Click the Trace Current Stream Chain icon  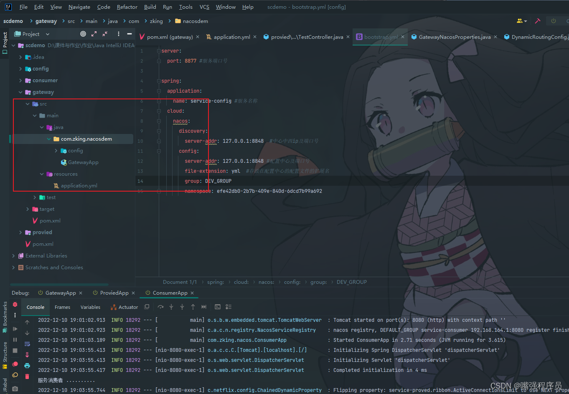229,307
